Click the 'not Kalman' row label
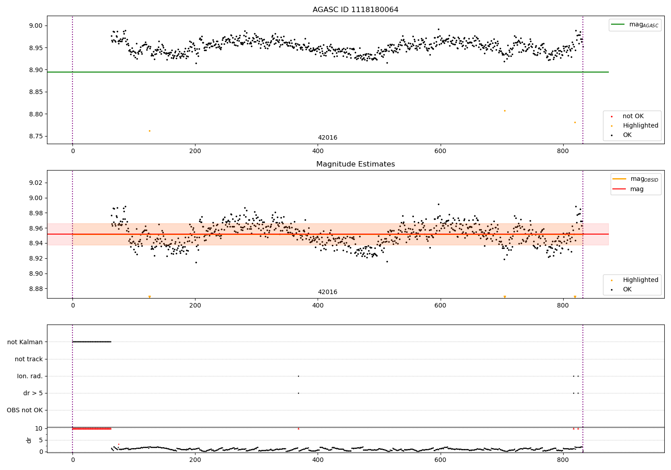Viewport: 671px width, 470px height. point(25,342)
